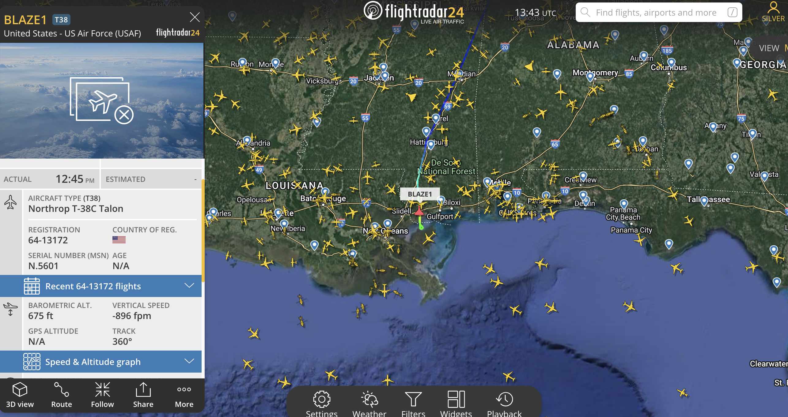Click the aircraft photo placeholder
Viewport: 788px width, 417px height.
point(102,100)
